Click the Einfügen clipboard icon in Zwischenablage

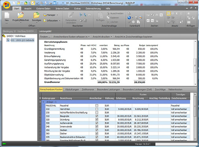[100, 15]
